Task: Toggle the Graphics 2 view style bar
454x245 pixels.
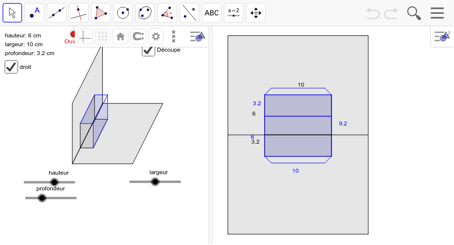Action: (442, 36)
